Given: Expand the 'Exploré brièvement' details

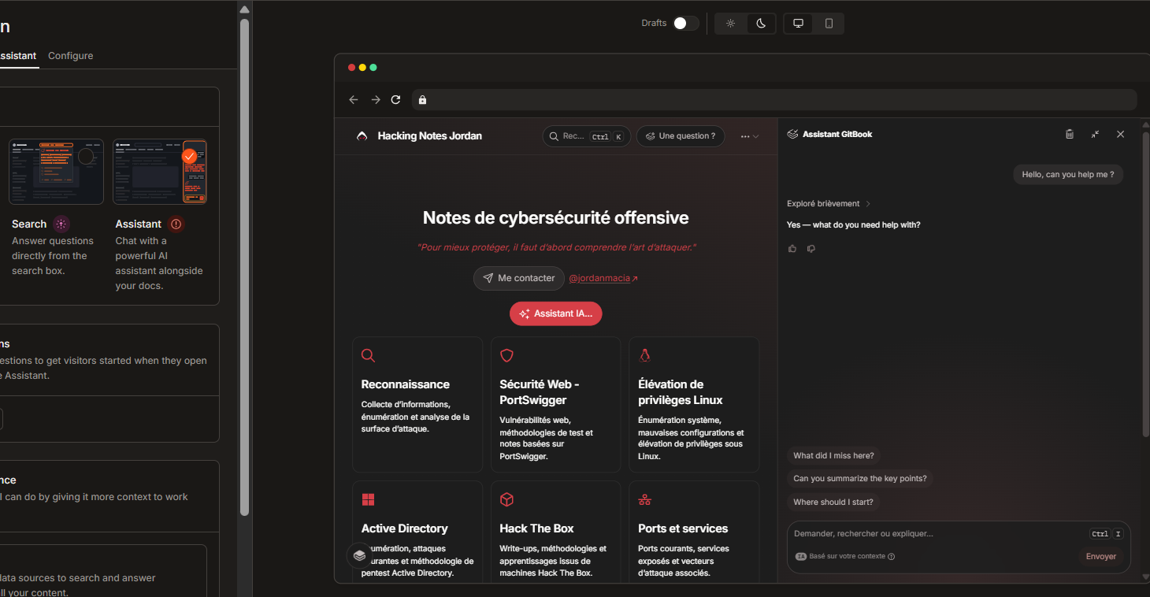Looking at the screenshot, I should pyautogui.click(x=829, y=203).
